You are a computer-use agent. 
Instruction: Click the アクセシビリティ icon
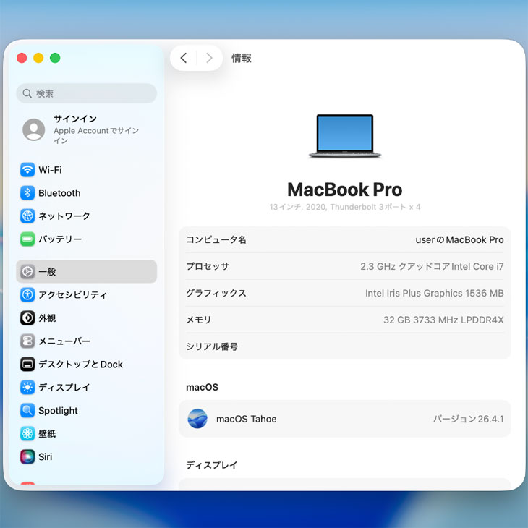[27, 295]
